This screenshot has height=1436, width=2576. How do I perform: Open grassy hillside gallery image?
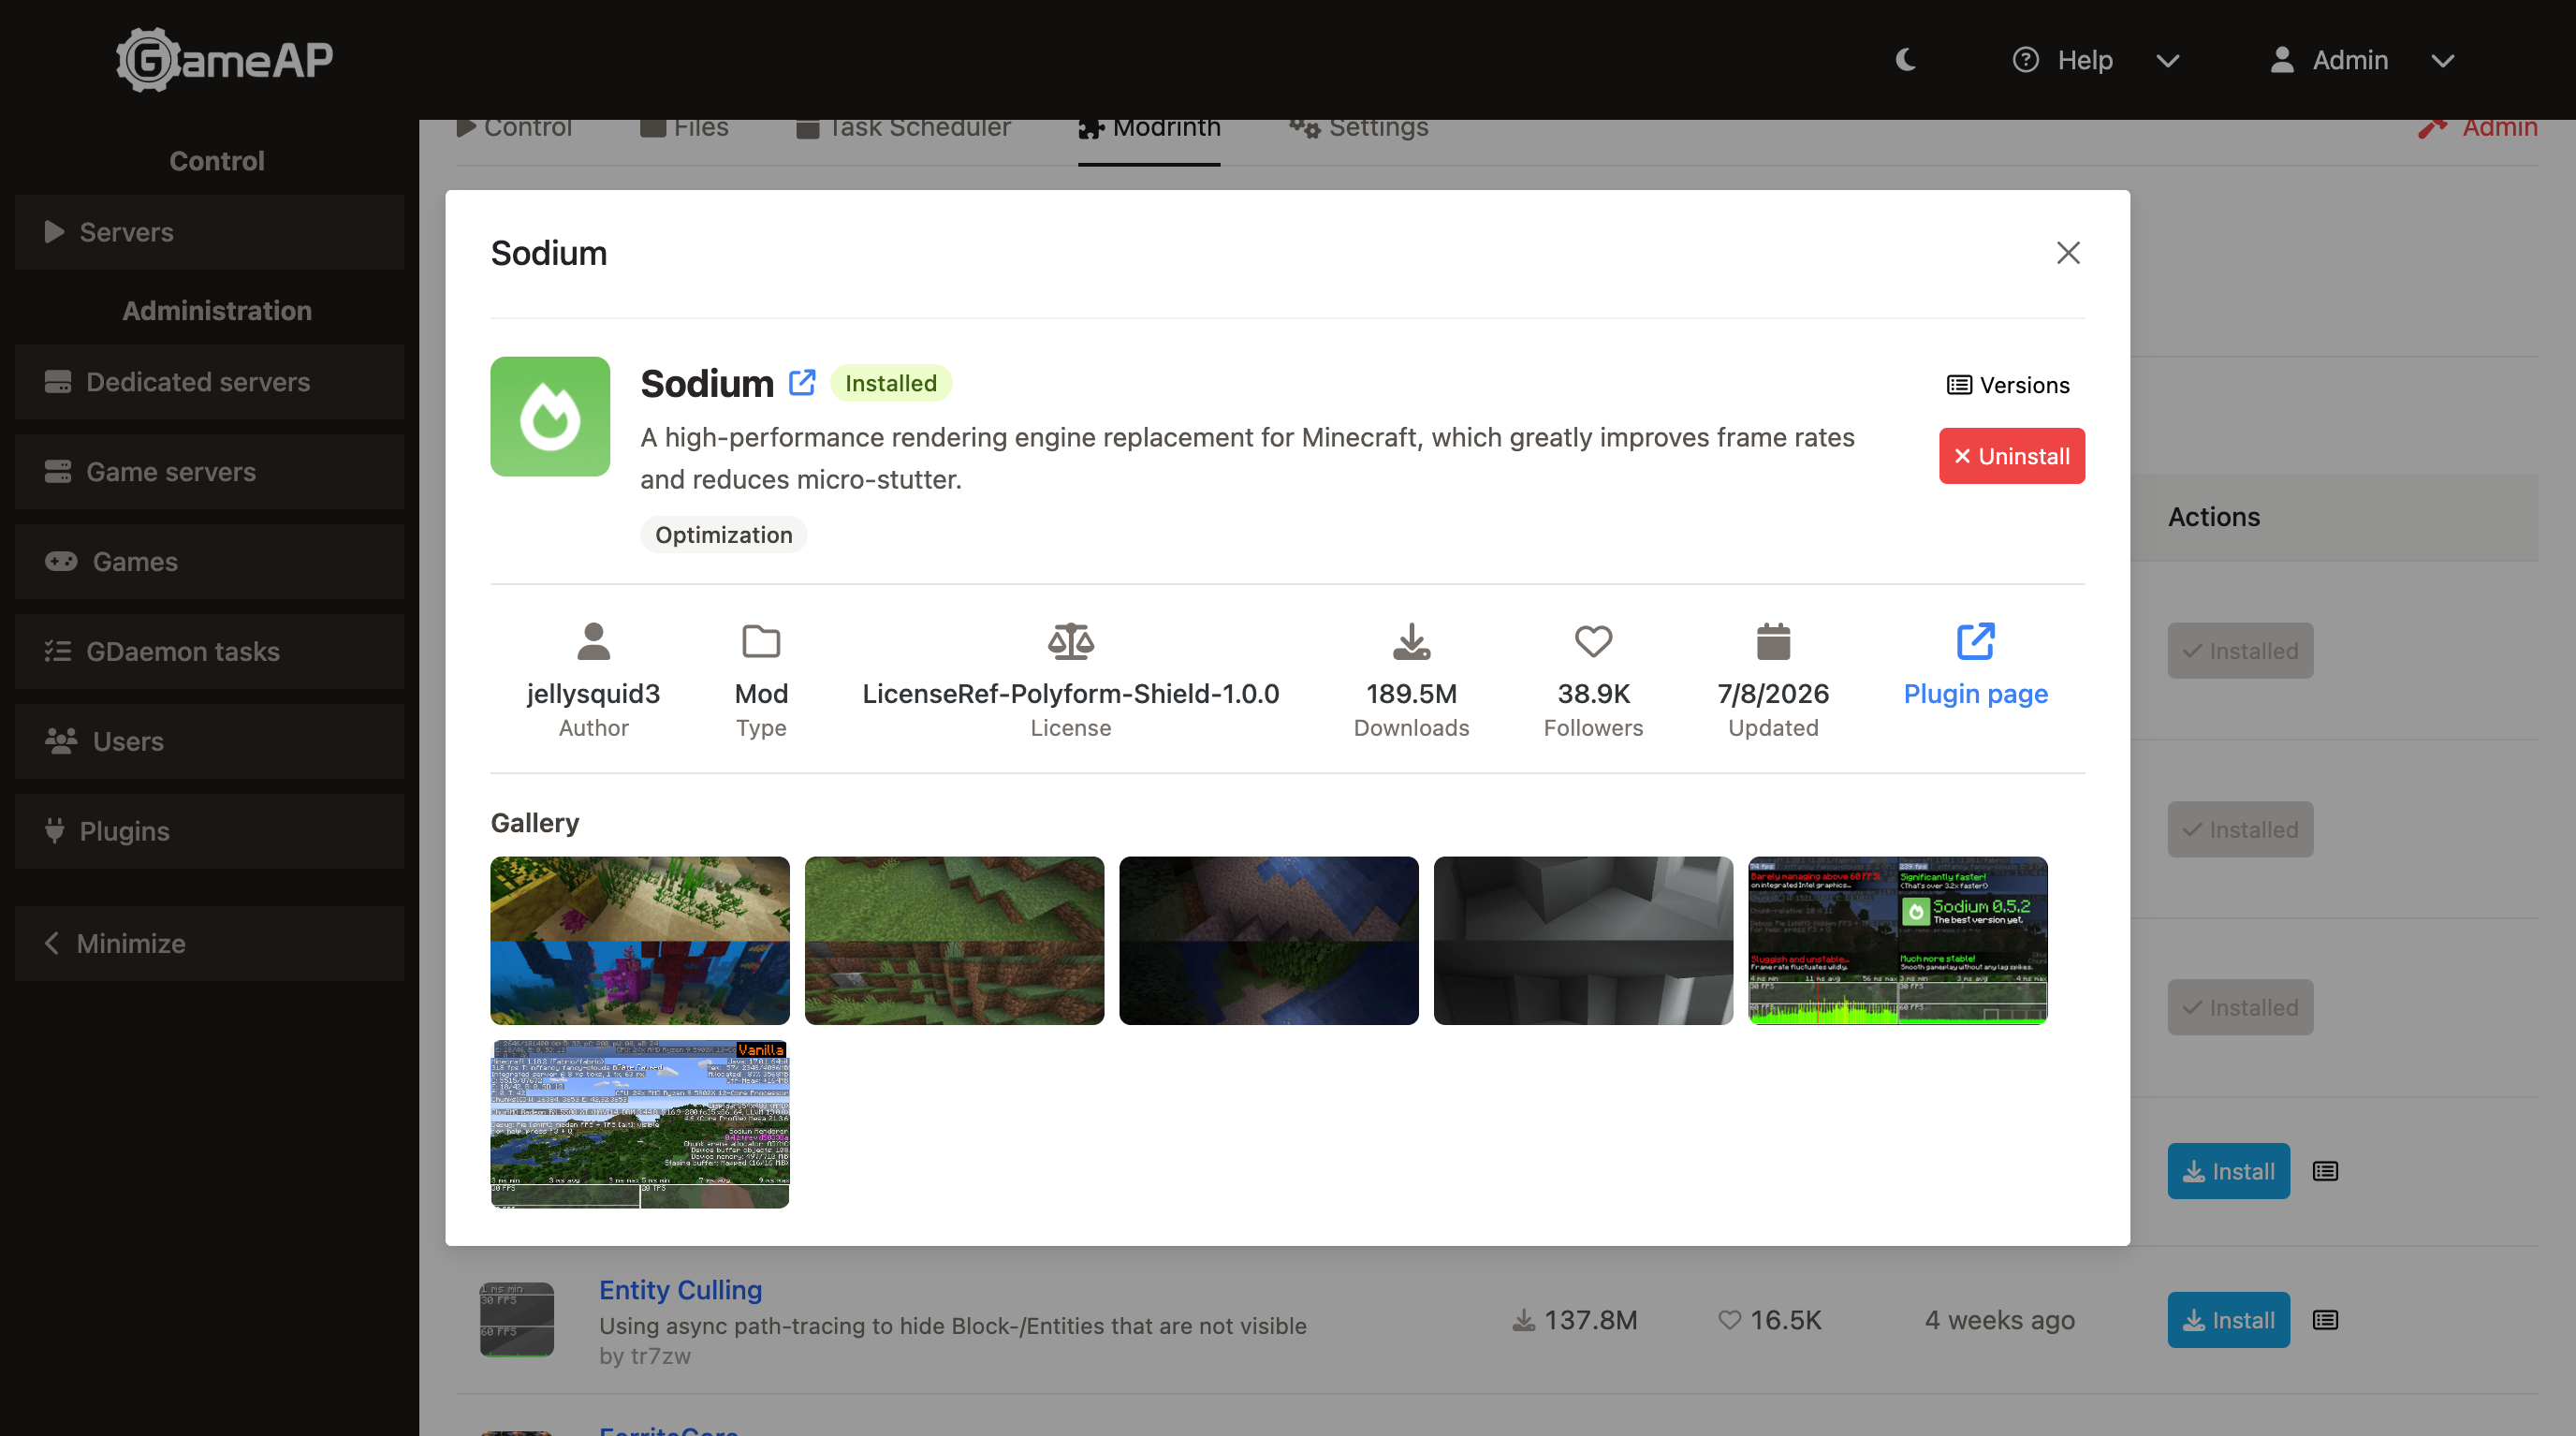pos(955,941)
